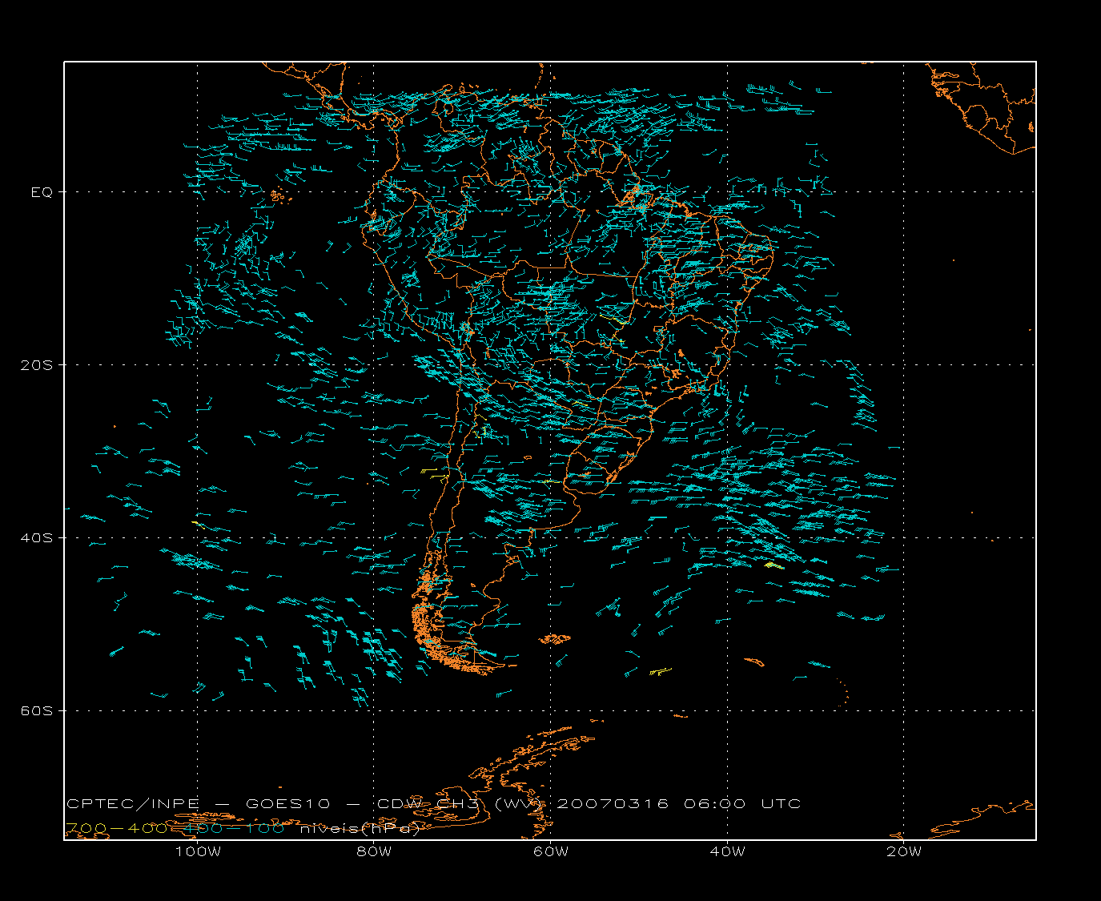
Task: Click the yellow 700-400 level legend
Action: click(117, 829)
